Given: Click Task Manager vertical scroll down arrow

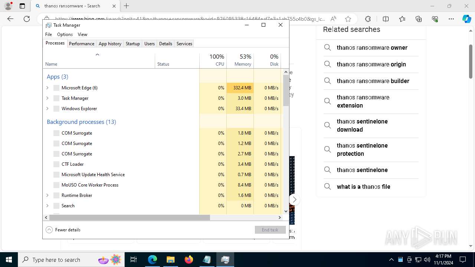Looking at the screenshot, I should tap(286, 211).
